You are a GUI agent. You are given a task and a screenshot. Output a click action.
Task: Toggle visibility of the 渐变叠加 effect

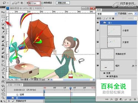point(107,76)
